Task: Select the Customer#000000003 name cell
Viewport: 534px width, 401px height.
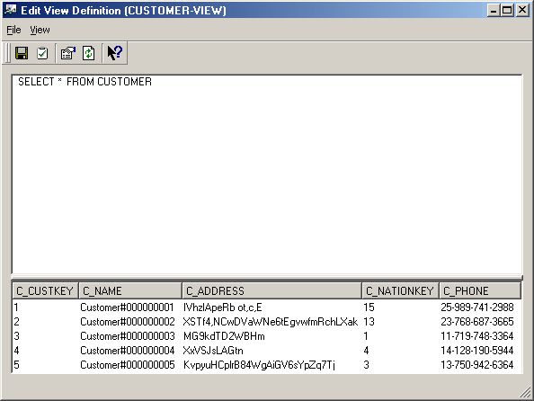Action: tap(128, 336)
